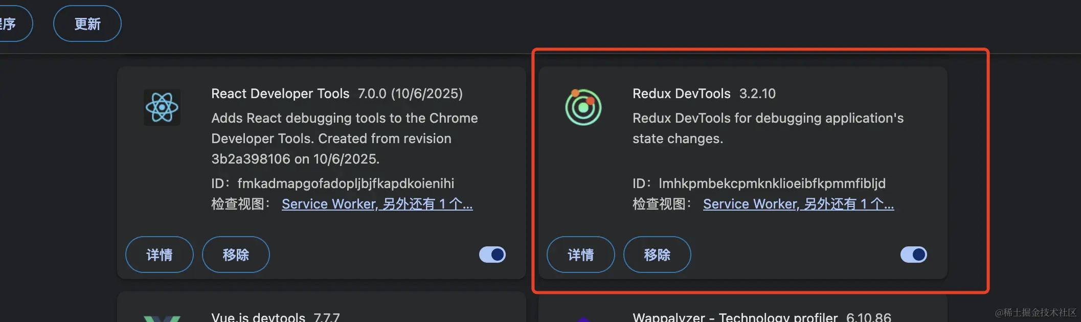Screen dimensions: 1081x322
Task: Click the 'Redux DevTools for debugging' description
Action: pyautogui.click(x=768, y=128)
